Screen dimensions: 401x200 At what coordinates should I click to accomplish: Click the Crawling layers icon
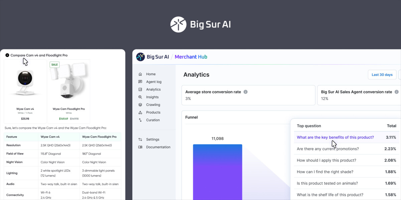[x=140, y=105]
